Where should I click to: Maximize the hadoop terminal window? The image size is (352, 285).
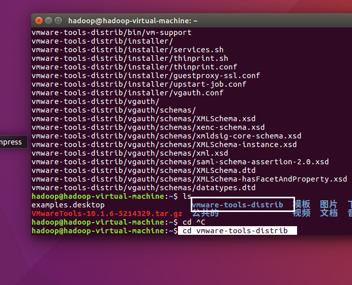click(58, 21)
